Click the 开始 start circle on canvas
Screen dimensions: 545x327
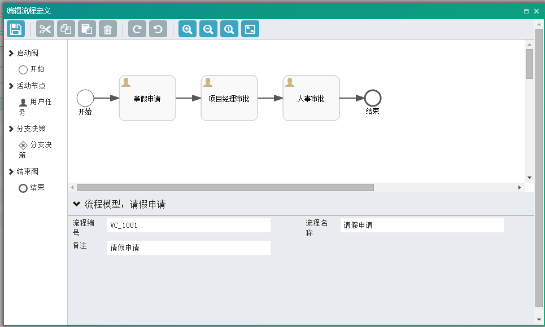point(85,98)
